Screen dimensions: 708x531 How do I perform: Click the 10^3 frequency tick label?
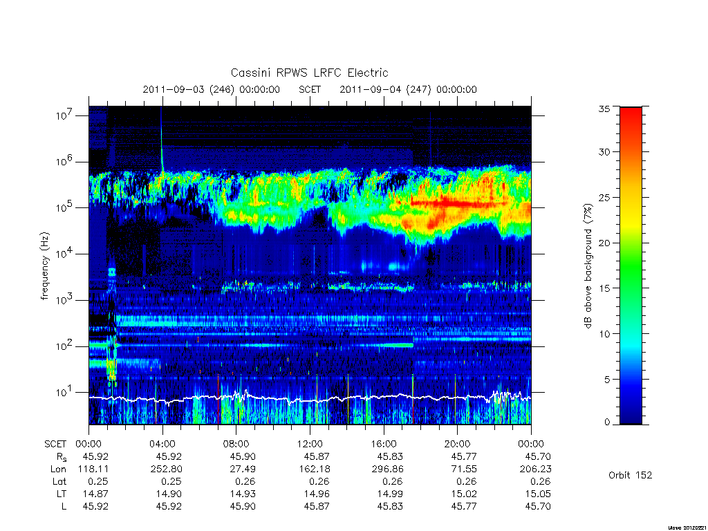tap(65, 299)
